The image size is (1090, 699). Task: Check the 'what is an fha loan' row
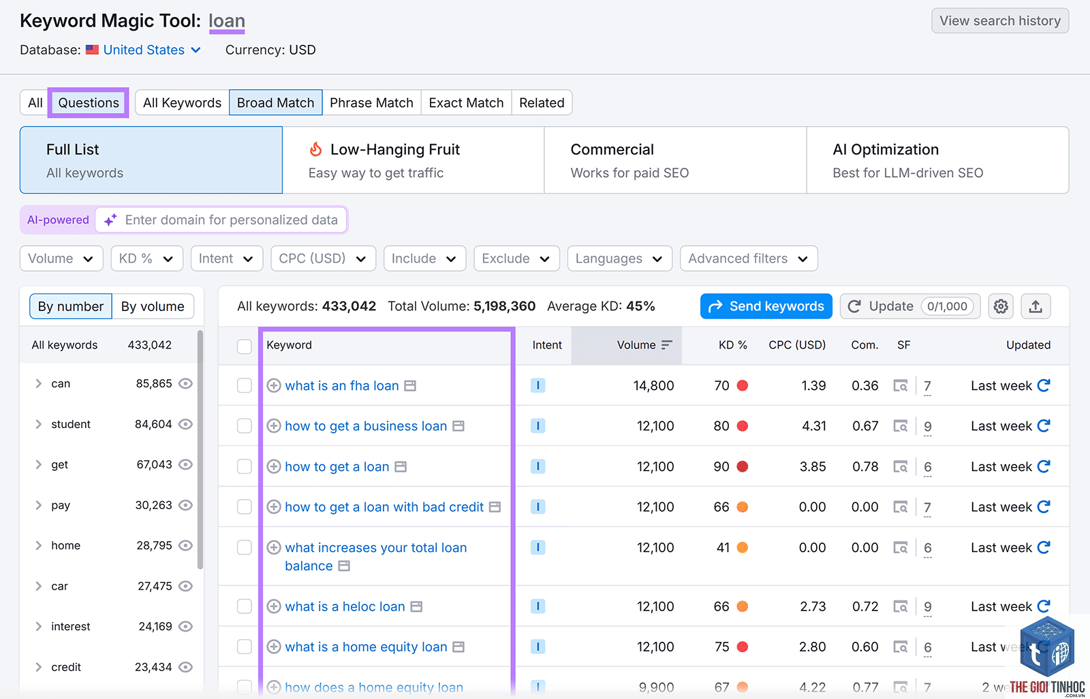pos(245,386)
